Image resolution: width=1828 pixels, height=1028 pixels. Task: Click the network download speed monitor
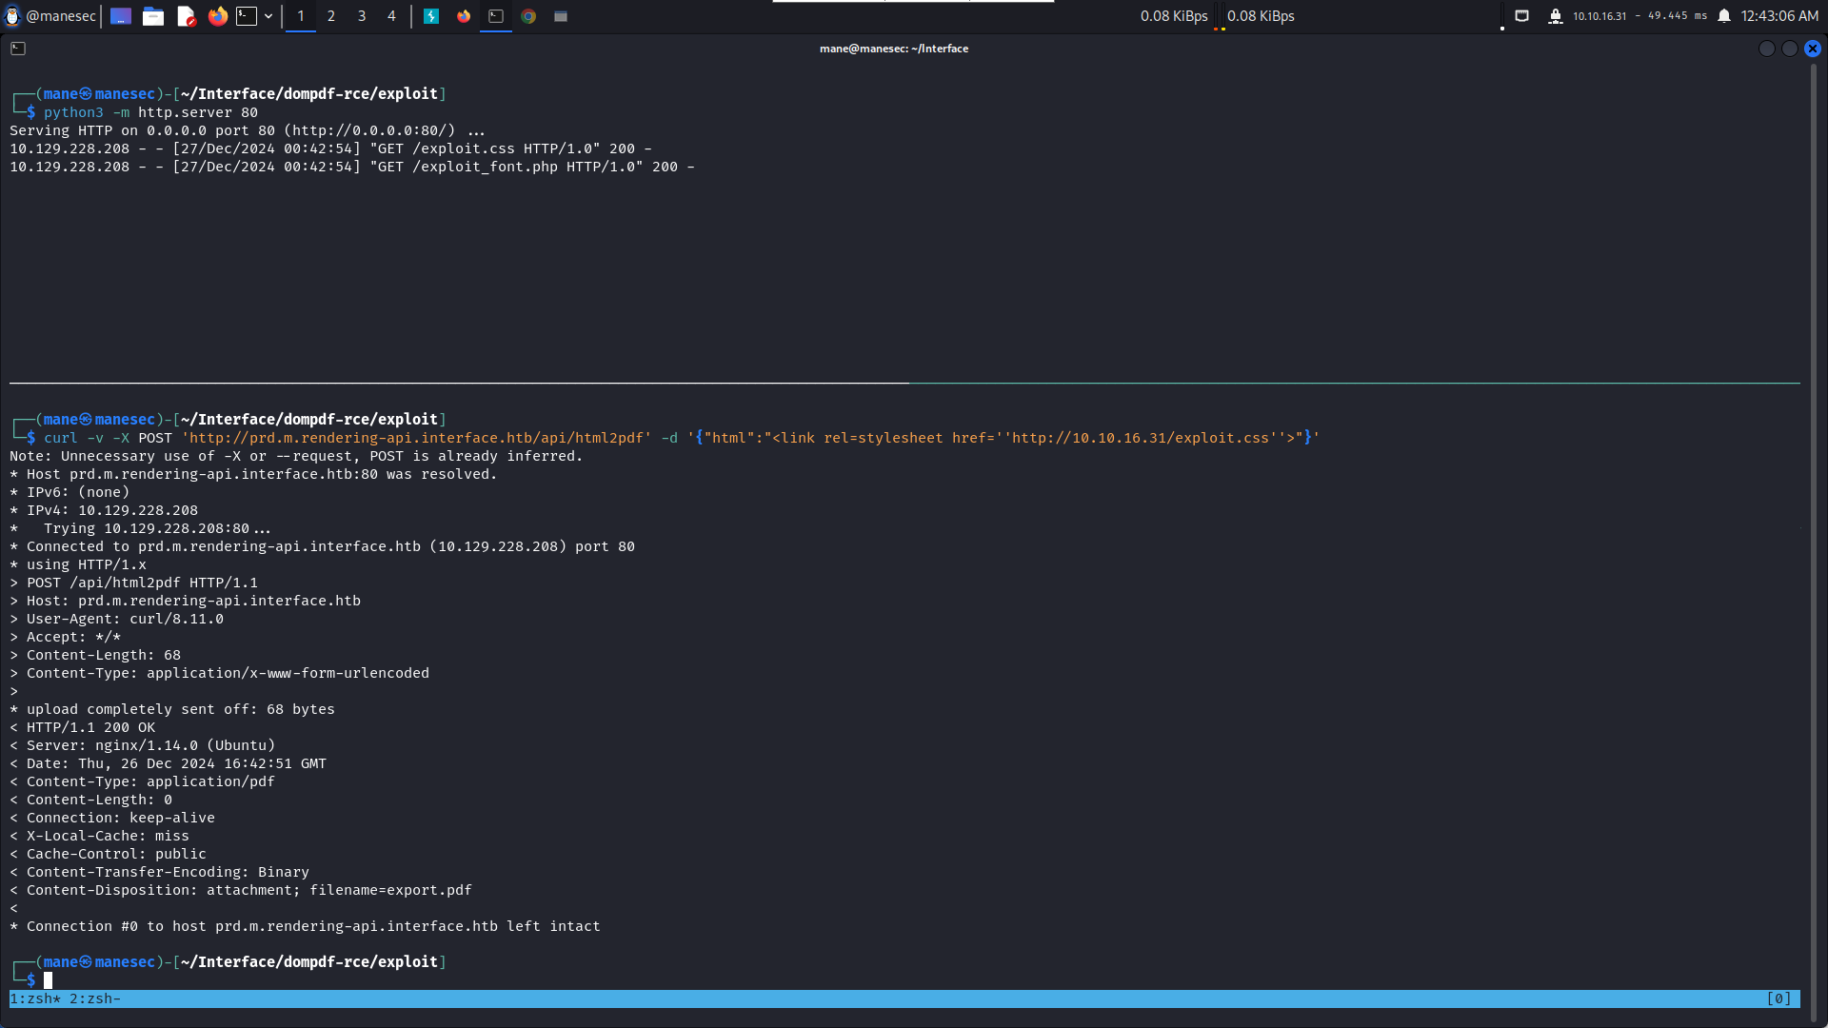click(1174, 16)
